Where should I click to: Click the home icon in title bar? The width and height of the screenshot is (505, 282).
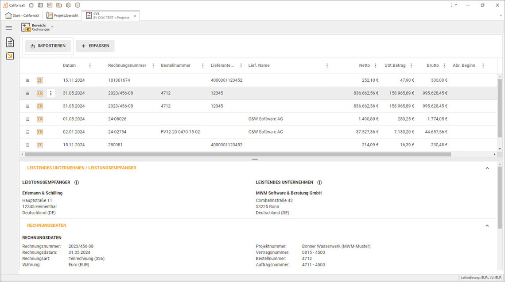coord(31,5)
